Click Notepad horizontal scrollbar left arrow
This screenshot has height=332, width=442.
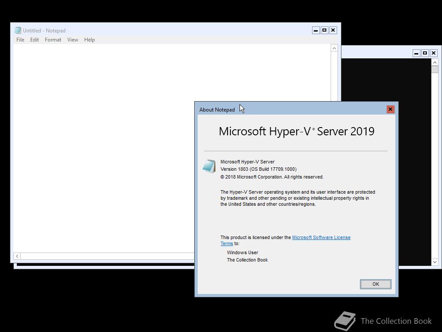click(x=17, y=256)
